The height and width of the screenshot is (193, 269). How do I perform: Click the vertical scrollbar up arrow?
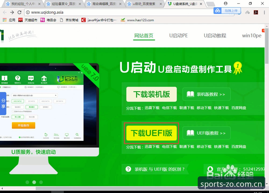267,26
